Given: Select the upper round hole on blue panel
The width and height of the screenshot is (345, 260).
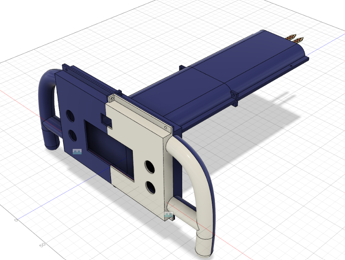Looking at the screenshot, I should 70,116.
